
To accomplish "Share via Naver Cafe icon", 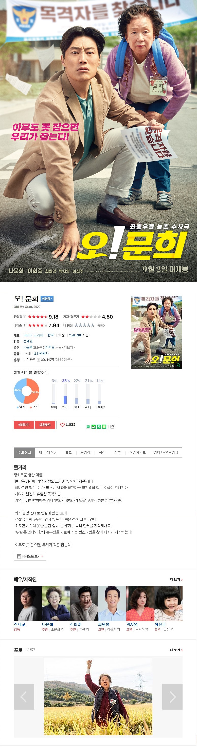I will point(94,427).
